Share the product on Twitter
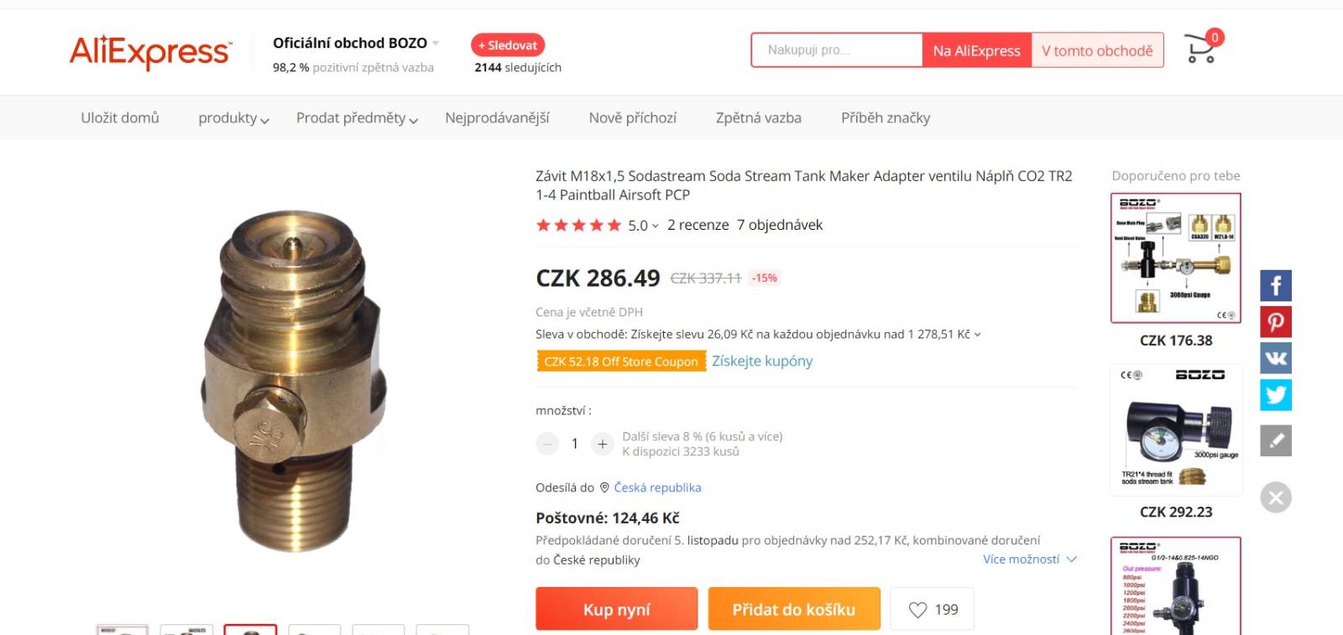This screenshot has width=1343, height=635. (1275, 394)
